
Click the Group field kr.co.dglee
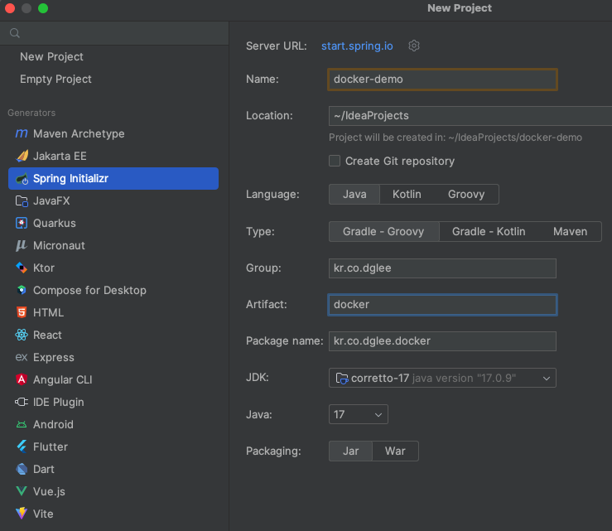pos(442,268)
